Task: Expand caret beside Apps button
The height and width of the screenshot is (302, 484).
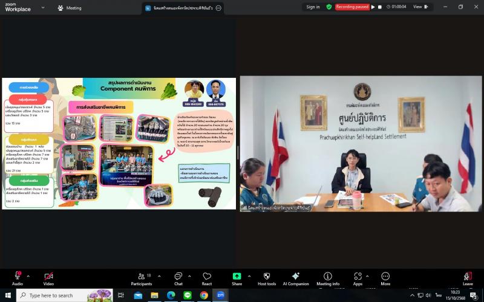Action: click(367, 276)
